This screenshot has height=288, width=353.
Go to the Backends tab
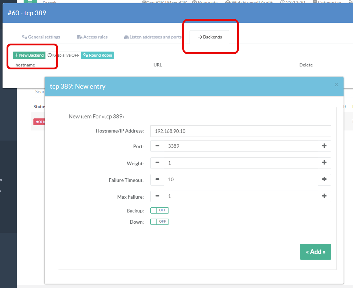pos(210,37)
